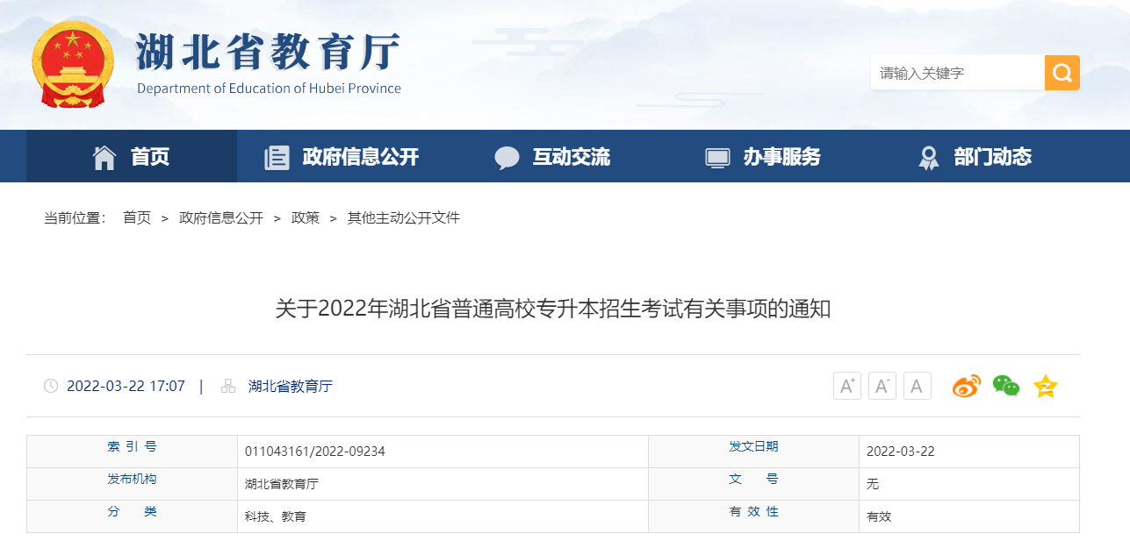Open the 部门动态 navigation menu
1130x555 pixels.
point(975,157)
